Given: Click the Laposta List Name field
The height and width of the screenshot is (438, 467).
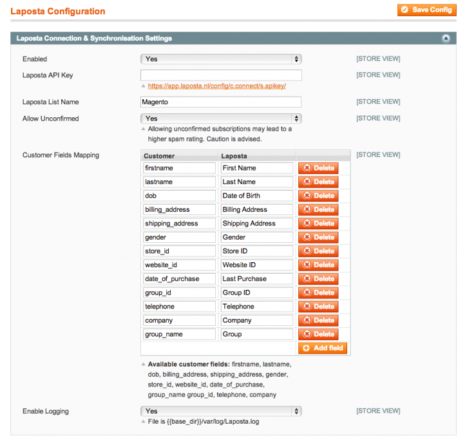Looking at the screenshot, I should coord(221,102).
